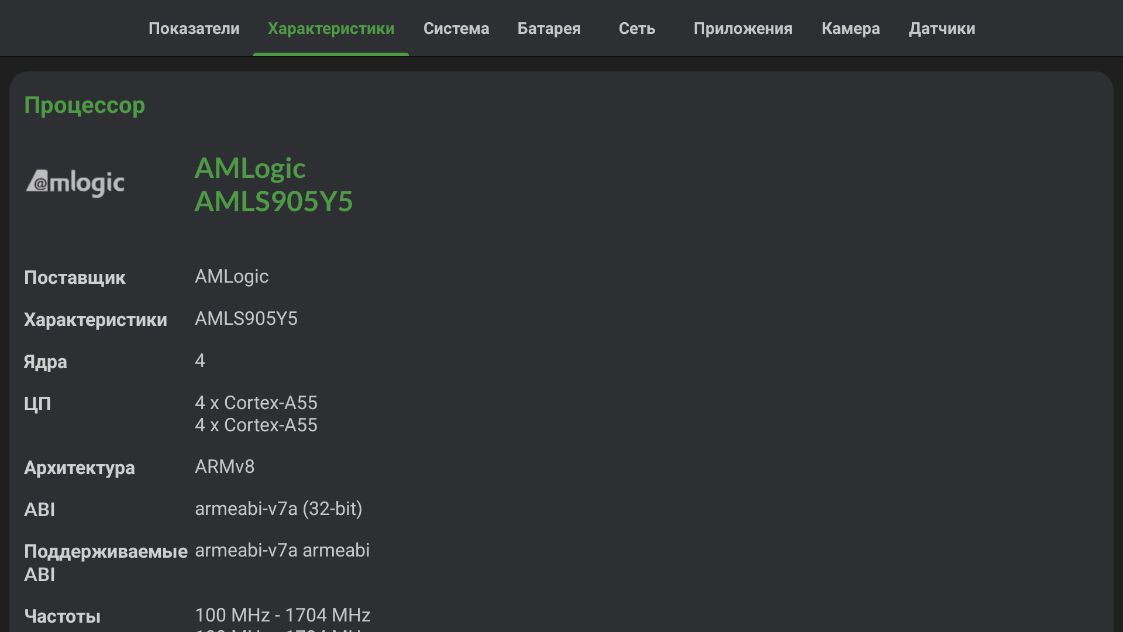Select the Характеристики tab

pos(331,29)
